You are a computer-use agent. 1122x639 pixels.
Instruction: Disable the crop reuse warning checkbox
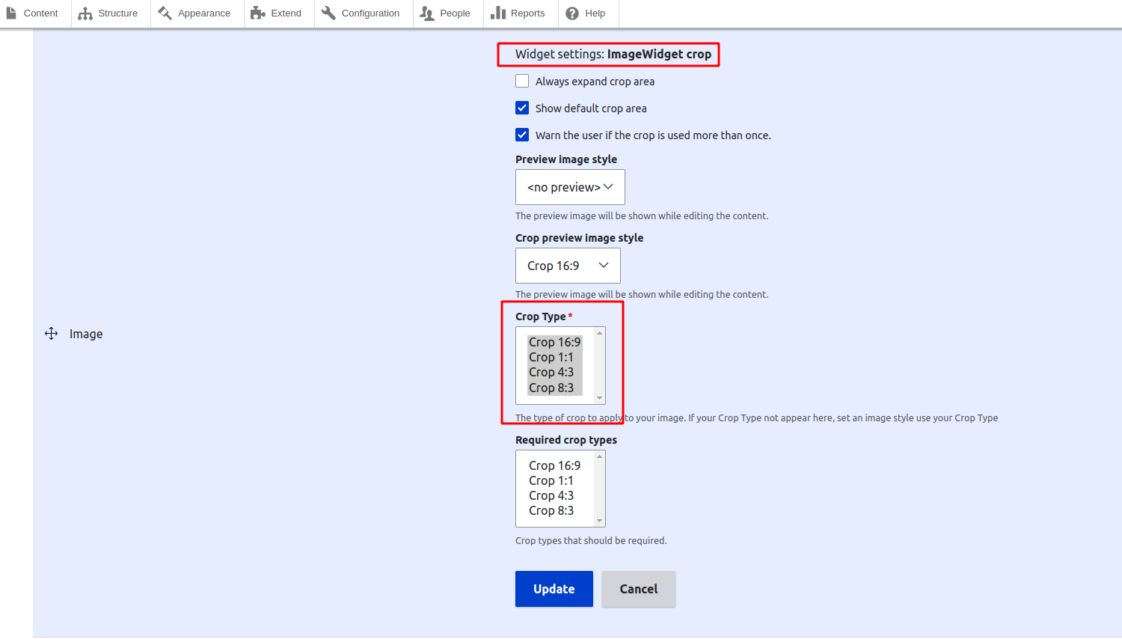click(521, 135)
